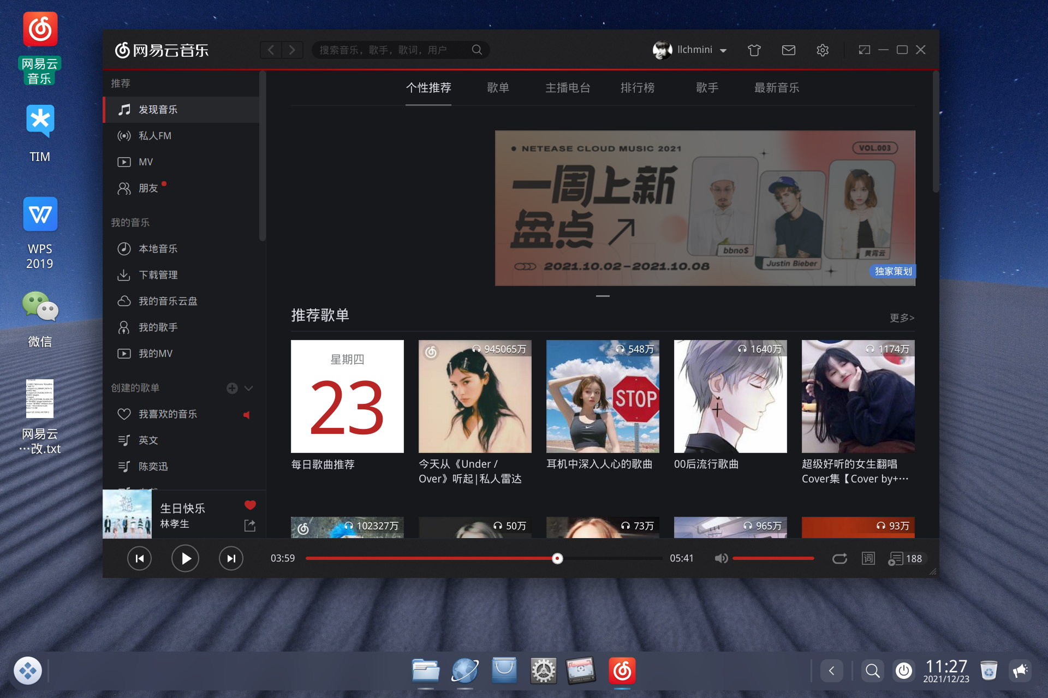1048x698 pixels.
Task: Open 本地音乐 local music library
Action: point(158,248)
